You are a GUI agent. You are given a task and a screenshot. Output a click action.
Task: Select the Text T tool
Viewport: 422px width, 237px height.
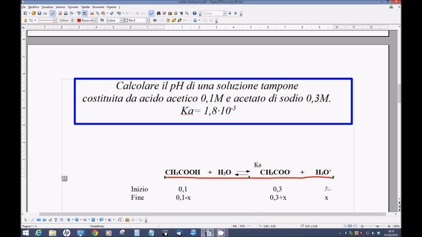55,220
